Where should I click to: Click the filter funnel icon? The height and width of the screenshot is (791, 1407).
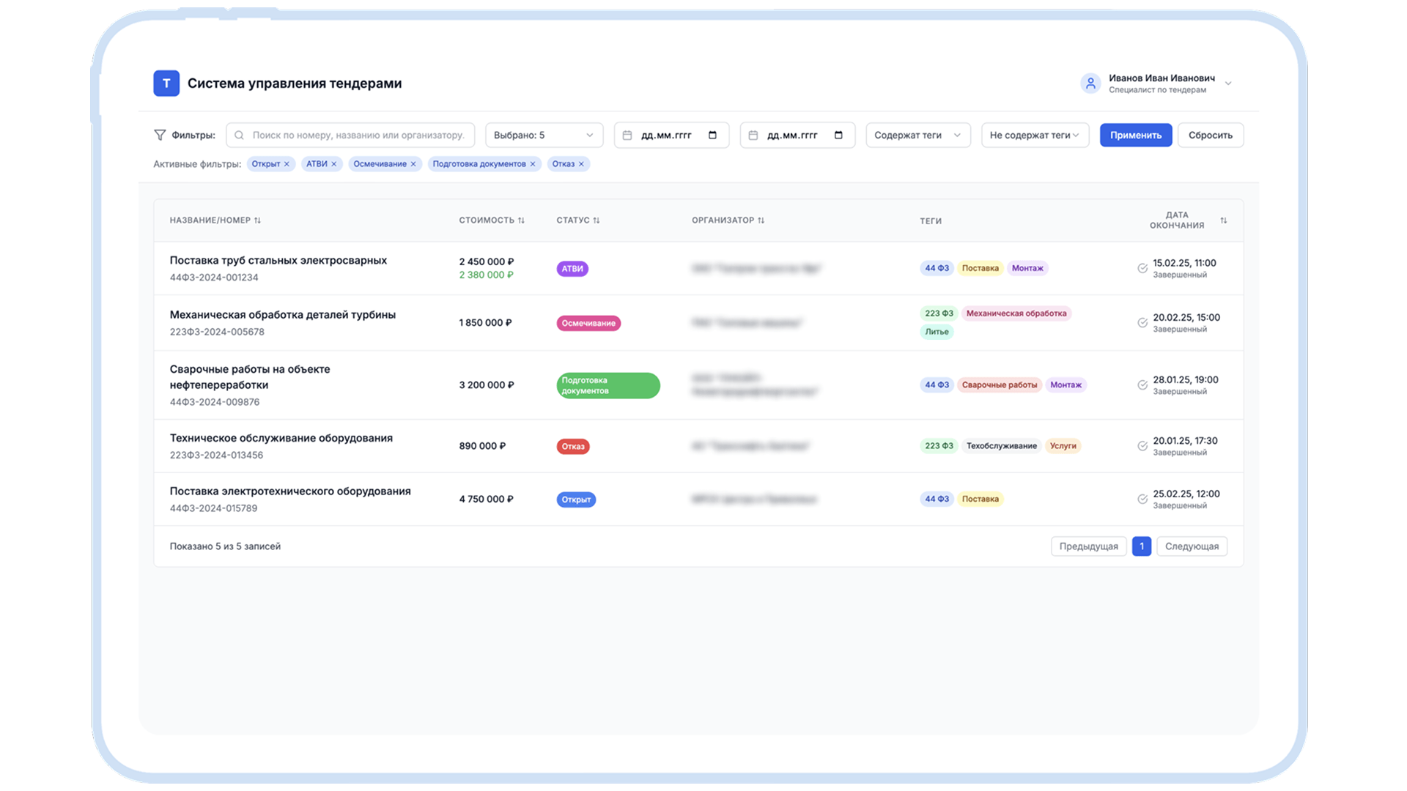pos(160,135)
